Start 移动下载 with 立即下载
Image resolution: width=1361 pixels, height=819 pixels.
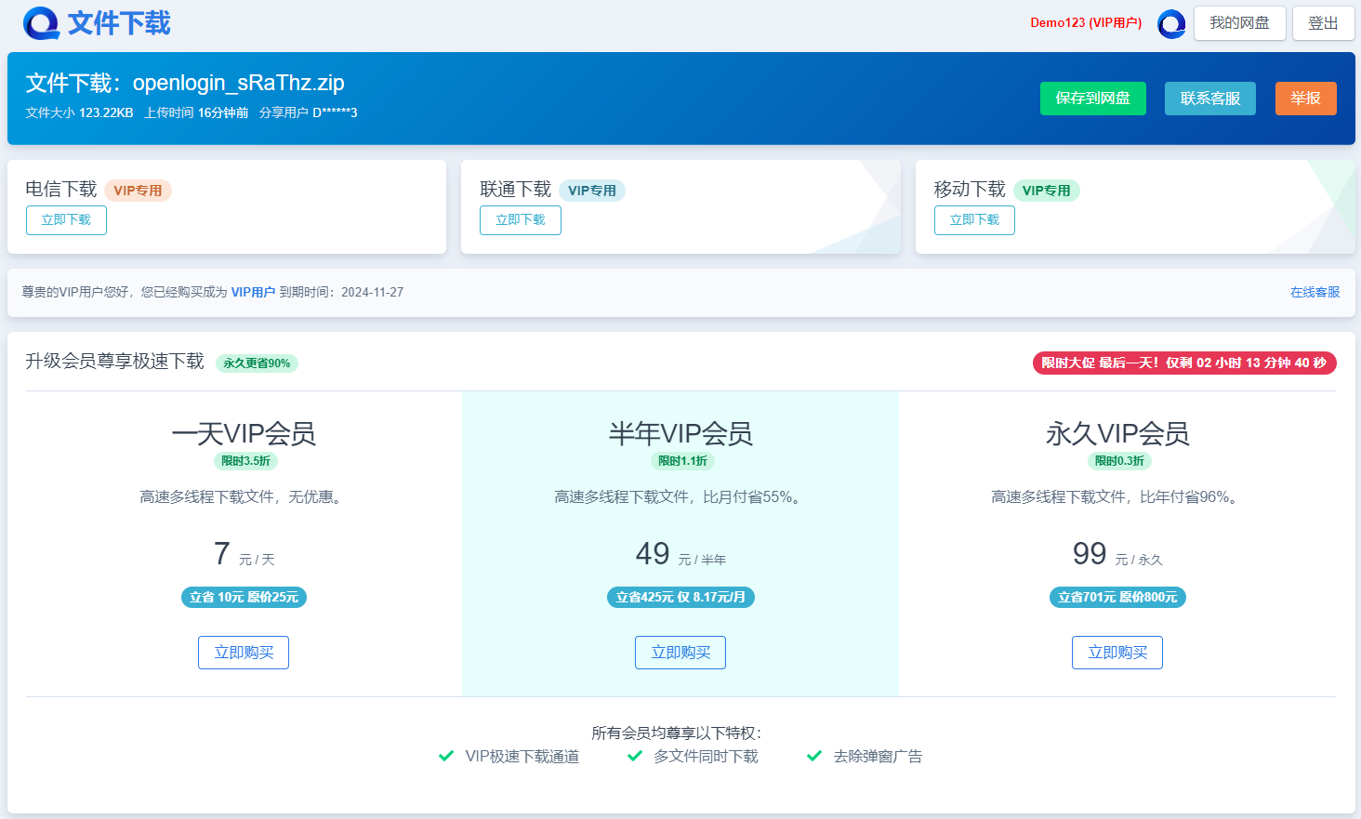pyautogui.click(x=974, y=220)
